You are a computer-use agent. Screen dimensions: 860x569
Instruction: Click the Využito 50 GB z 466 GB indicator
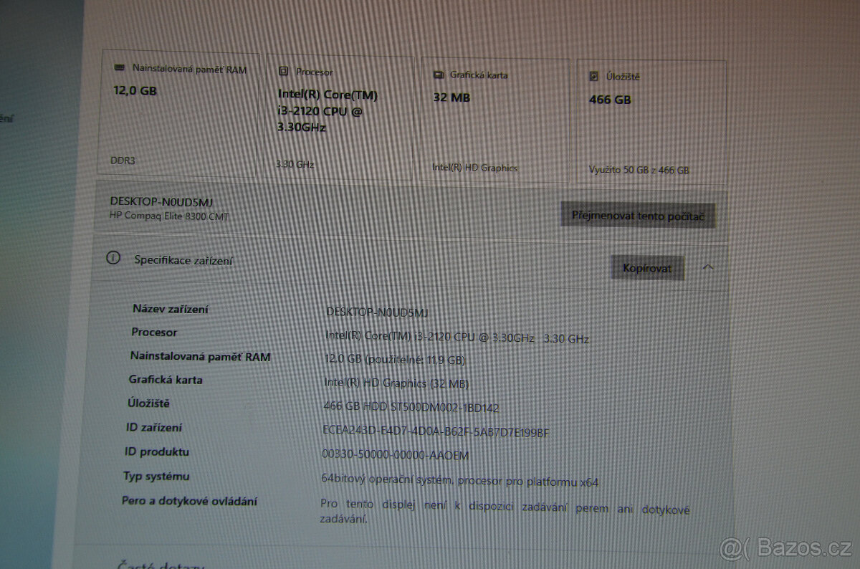pos(638,170)
